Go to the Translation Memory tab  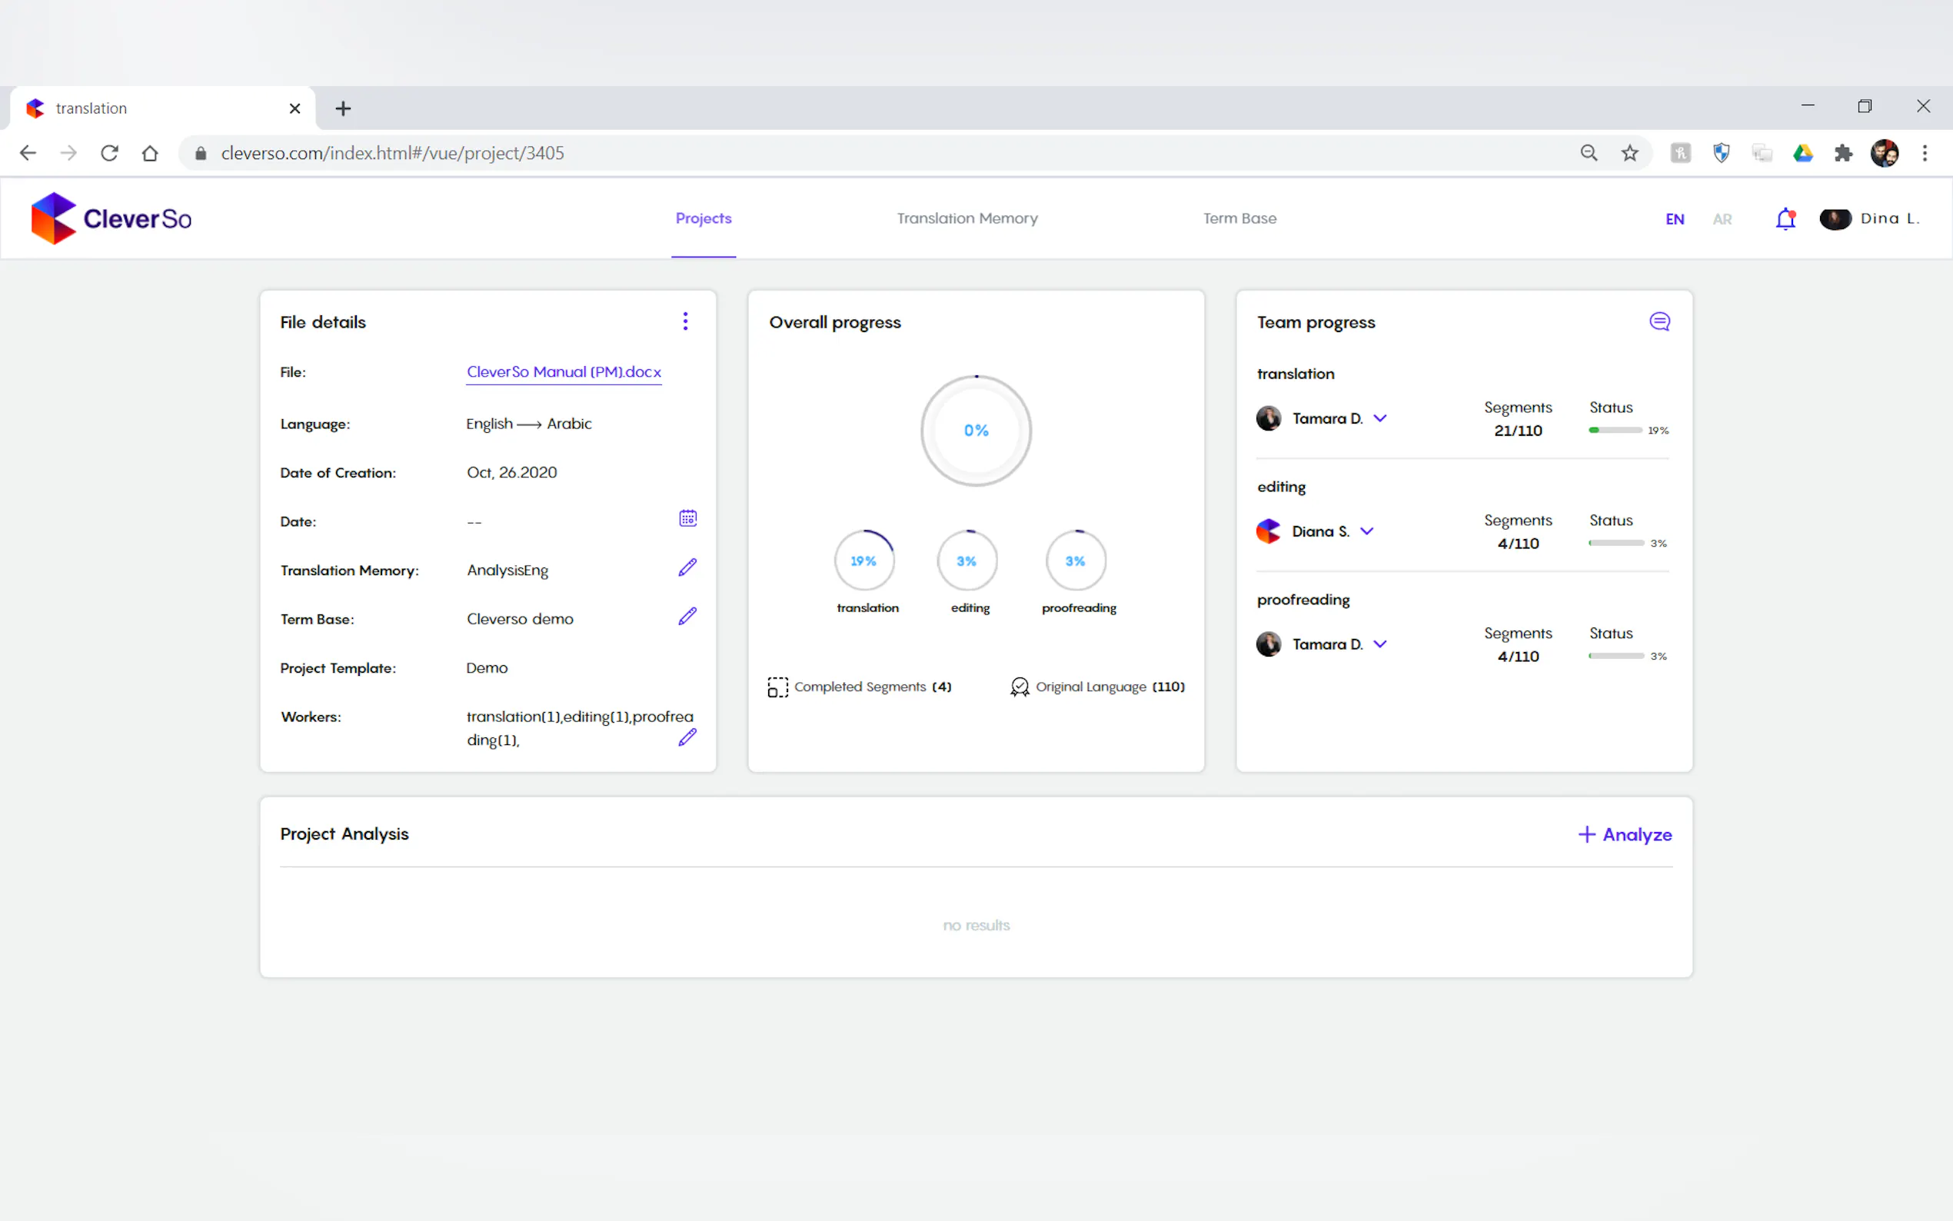967,219
